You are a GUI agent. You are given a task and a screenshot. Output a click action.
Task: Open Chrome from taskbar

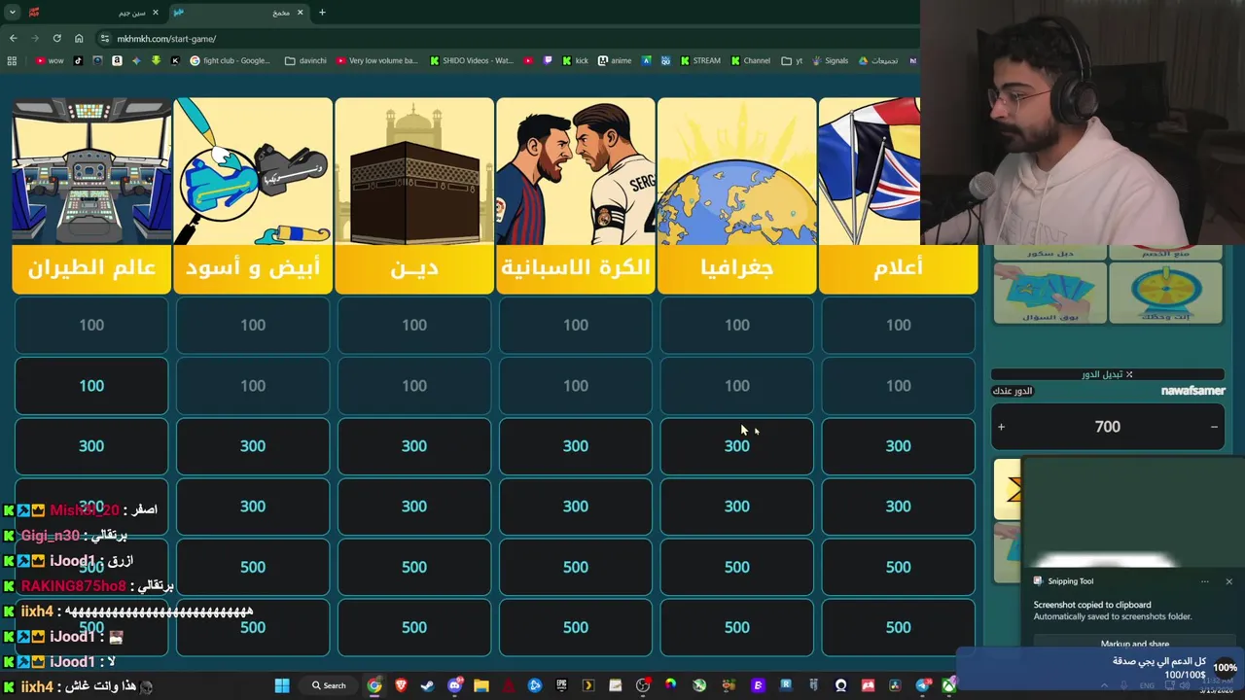tap(374, 685)
